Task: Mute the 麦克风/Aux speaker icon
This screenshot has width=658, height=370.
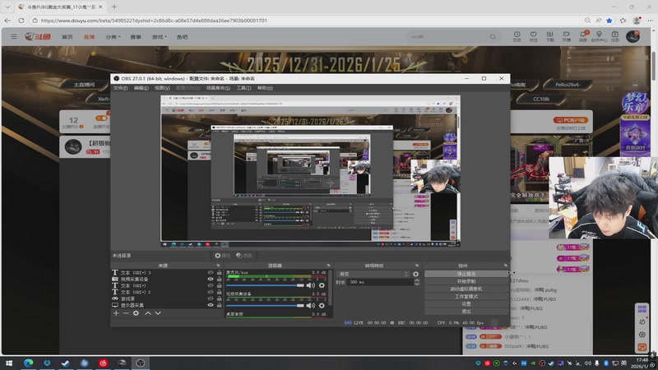Action: click(x=311, y=285)
